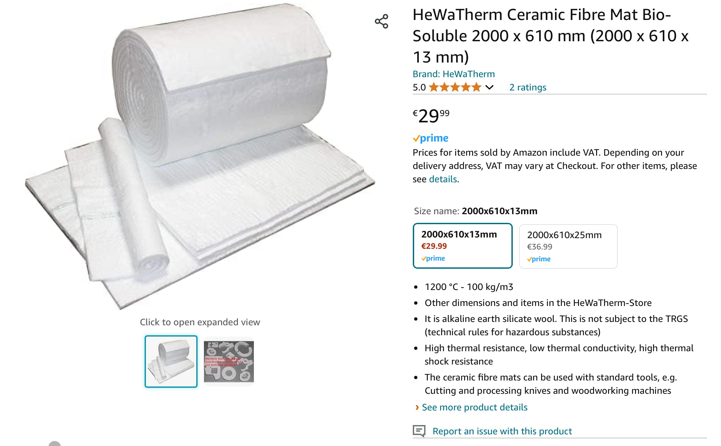Viewport: 721px width, 446px height.
Task: Open the Brand: HeWaTherm store link
Action: click(x=454, y=74)
